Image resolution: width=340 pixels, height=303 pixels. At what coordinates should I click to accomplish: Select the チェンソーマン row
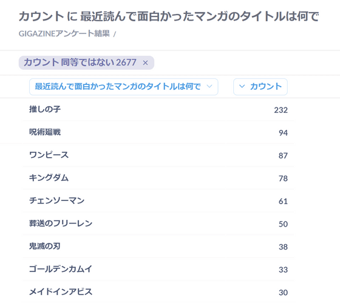[x=158, y=200]
